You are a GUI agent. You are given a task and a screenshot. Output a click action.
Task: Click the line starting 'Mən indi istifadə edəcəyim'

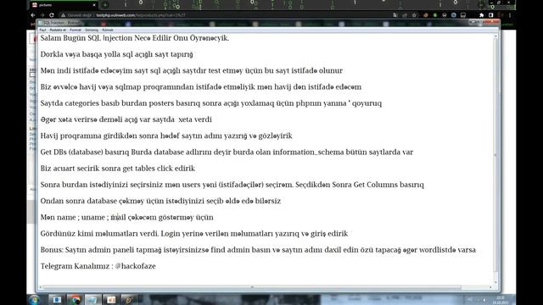(x=192, y=70)
